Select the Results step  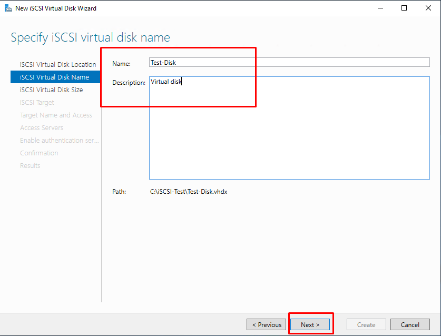pos(30,165)
